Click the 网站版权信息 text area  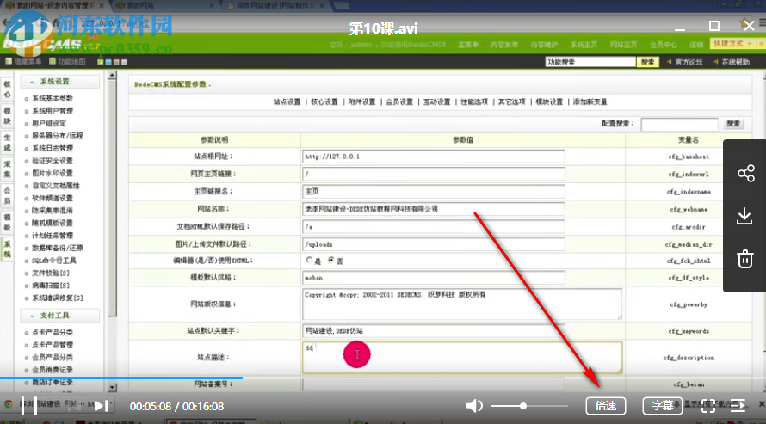(462, 304)
